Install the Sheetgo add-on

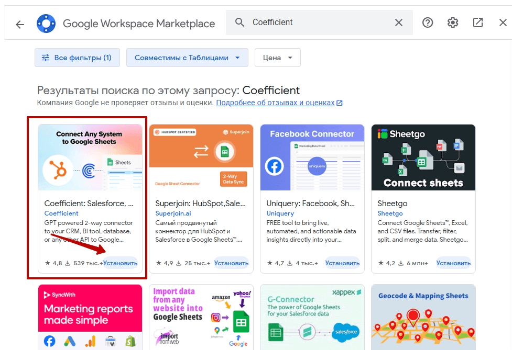point(453,263)
